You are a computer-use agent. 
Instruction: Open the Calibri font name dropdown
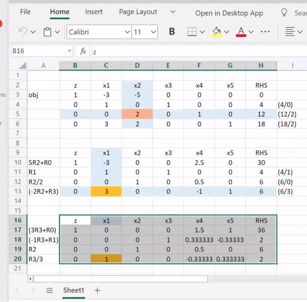click(x=127, y=32)
